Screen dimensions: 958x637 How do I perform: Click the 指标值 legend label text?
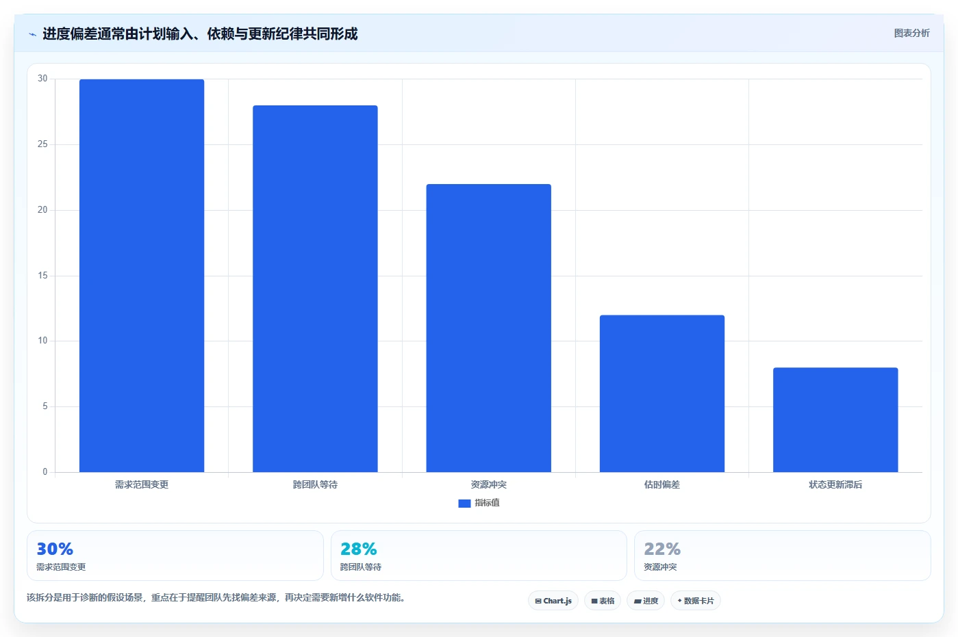[x=487, y=503]
